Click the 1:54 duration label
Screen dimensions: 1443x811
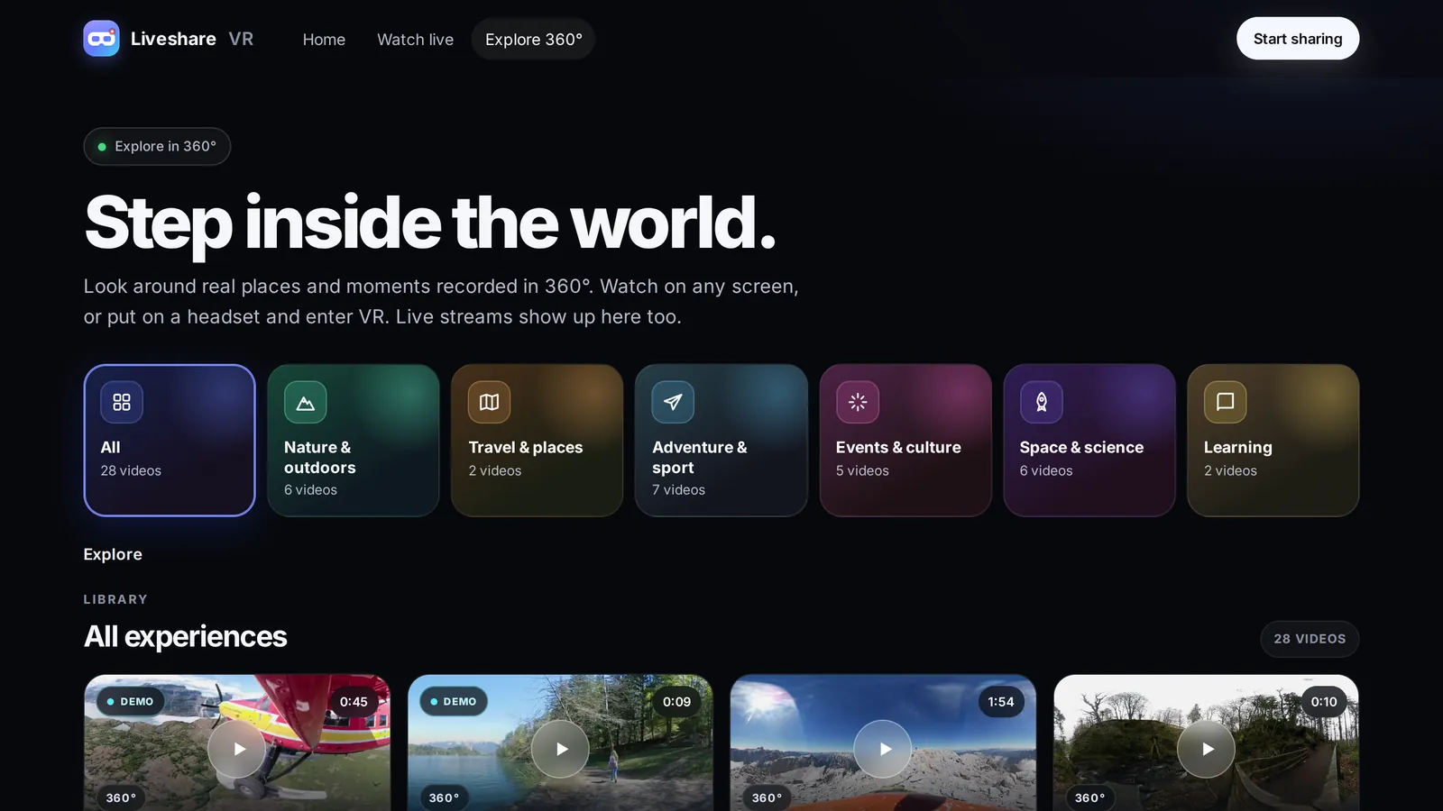1001,702
